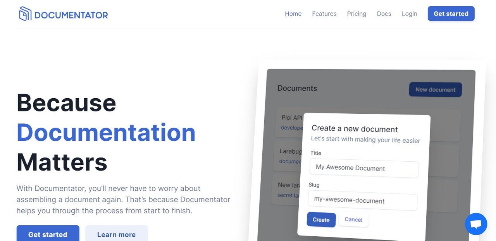Viewport: 496px width, 241px height.
Task: Go to the Home nav link
Action: [293, 14]
